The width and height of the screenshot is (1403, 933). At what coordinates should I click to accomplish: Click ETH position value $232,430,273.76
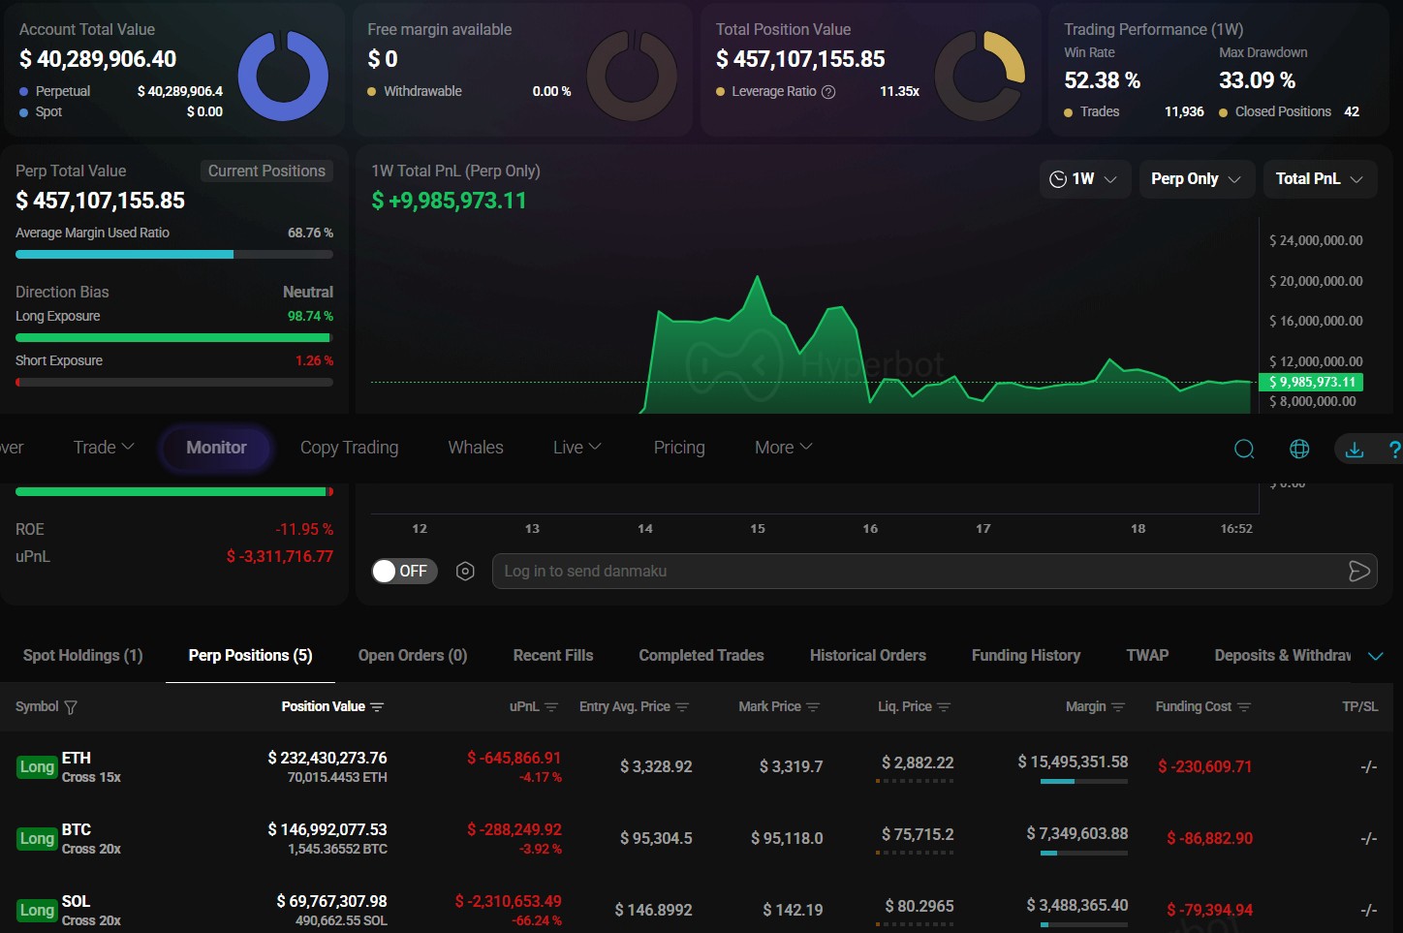[327, 758]
